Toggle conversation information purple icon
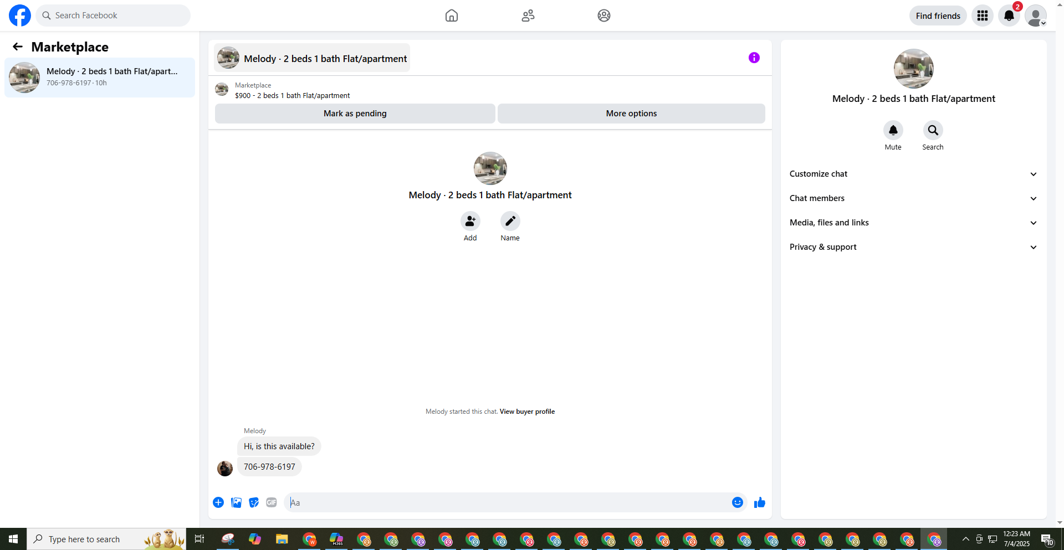The width and height of the screenshot is (1064, 550). coord(754,58)
